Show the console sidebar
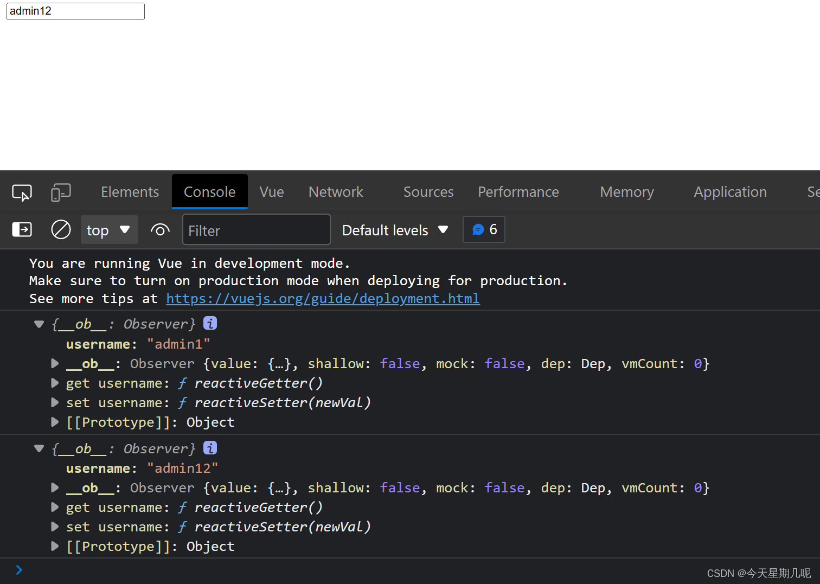 click(22, 229)
